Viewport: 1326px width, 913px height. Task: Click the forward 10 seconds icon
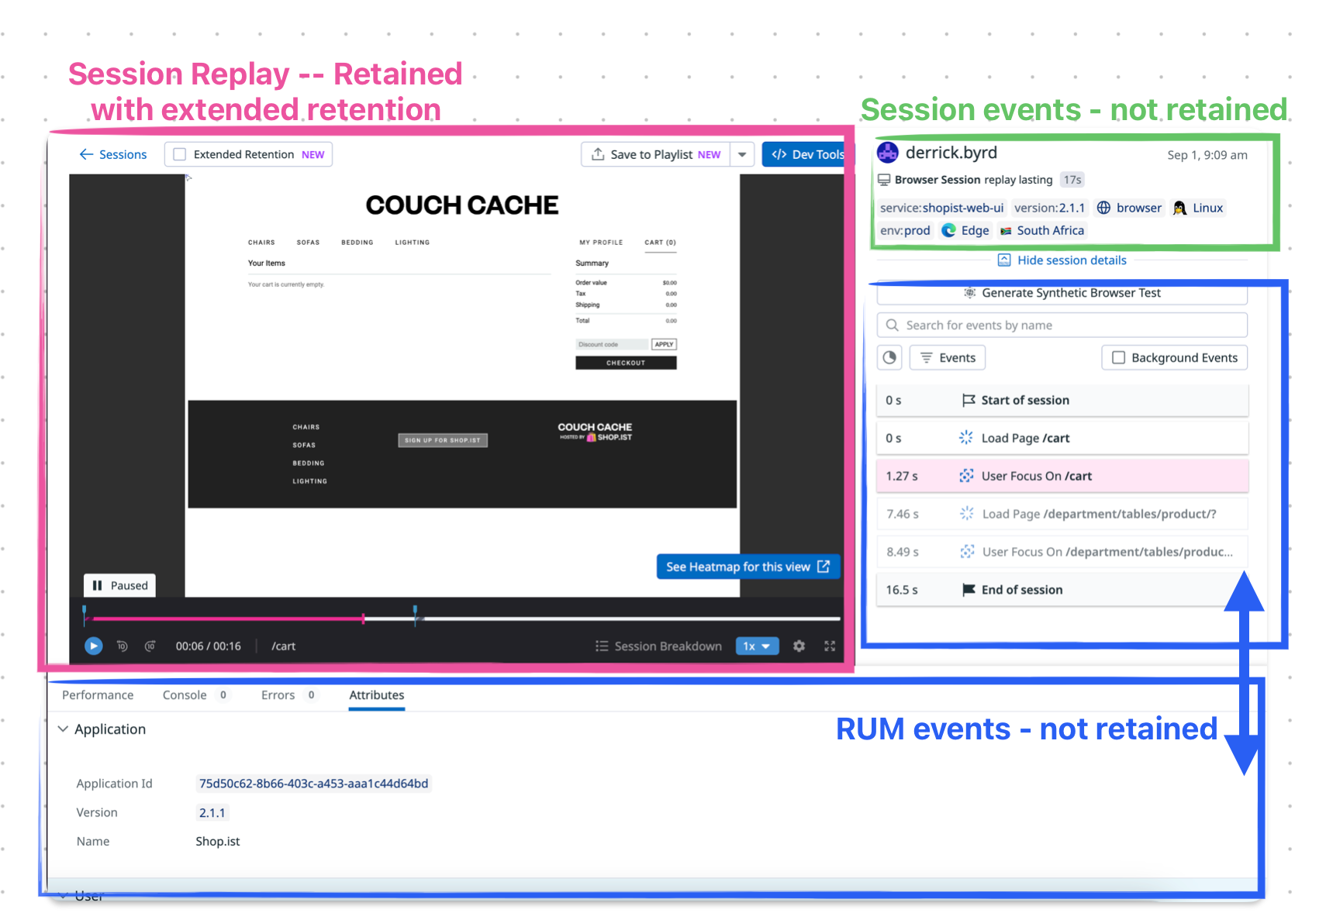coord(150,646)
